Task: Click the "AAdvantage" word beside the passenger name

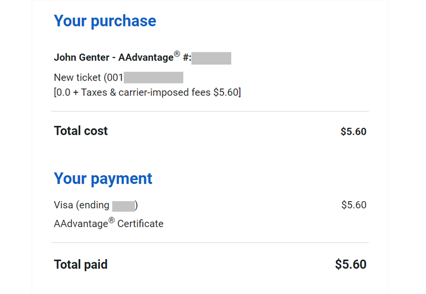Action: click(x=146, y=57)
